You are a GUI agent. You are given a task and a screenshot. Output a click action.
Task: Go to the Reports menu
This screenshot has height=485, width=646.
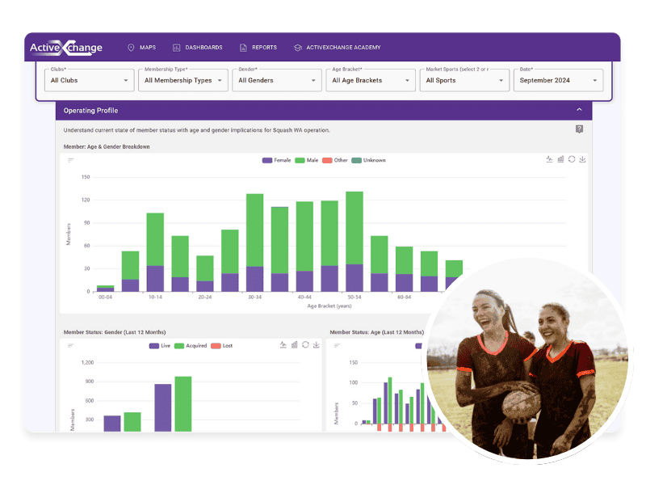click(x=258, y=48)
